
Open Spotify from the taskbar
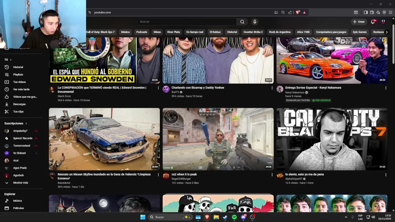coord(234,217)
